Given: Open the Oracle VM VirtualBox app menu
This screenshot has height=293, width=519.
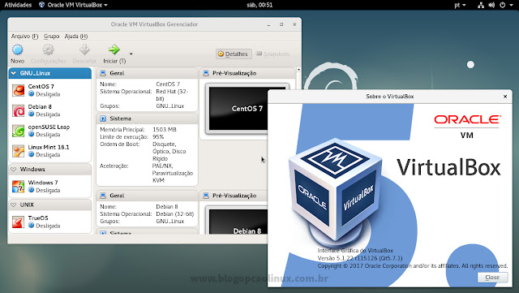Looking at the screenshot, I should click(73, 5).
